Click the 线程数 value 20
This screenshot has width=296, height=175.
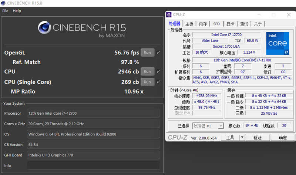[x=284, y=125]
